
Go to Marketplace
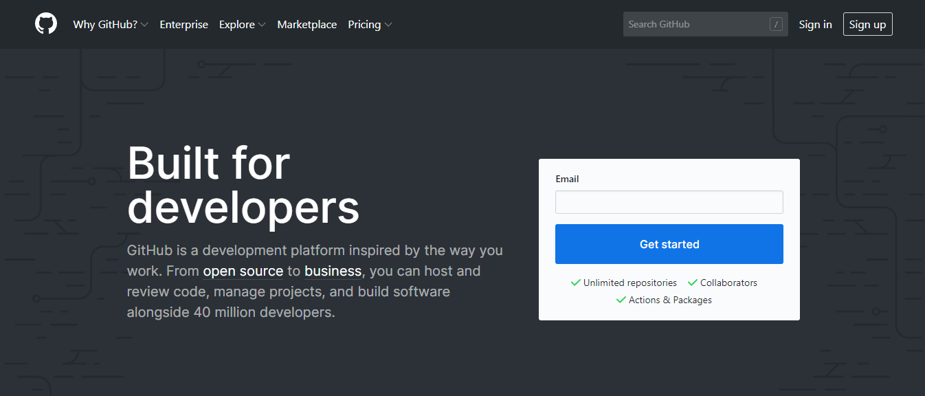307,24
